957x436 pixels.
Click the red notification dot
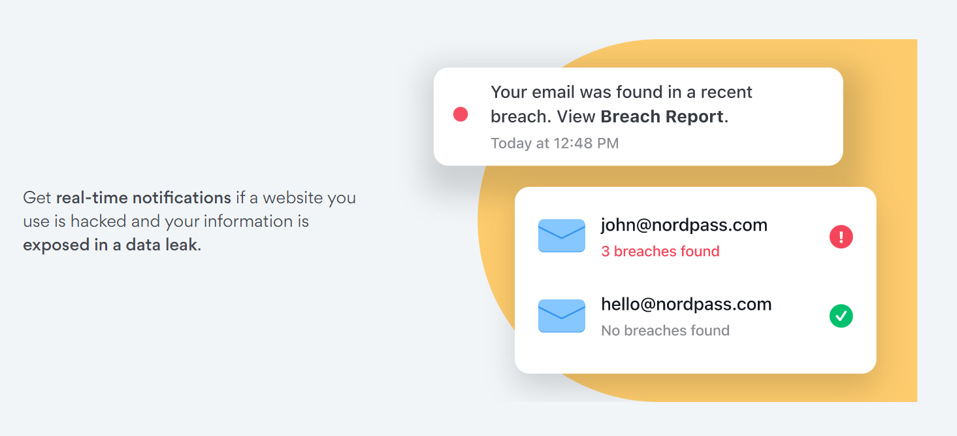coord(461,114)
